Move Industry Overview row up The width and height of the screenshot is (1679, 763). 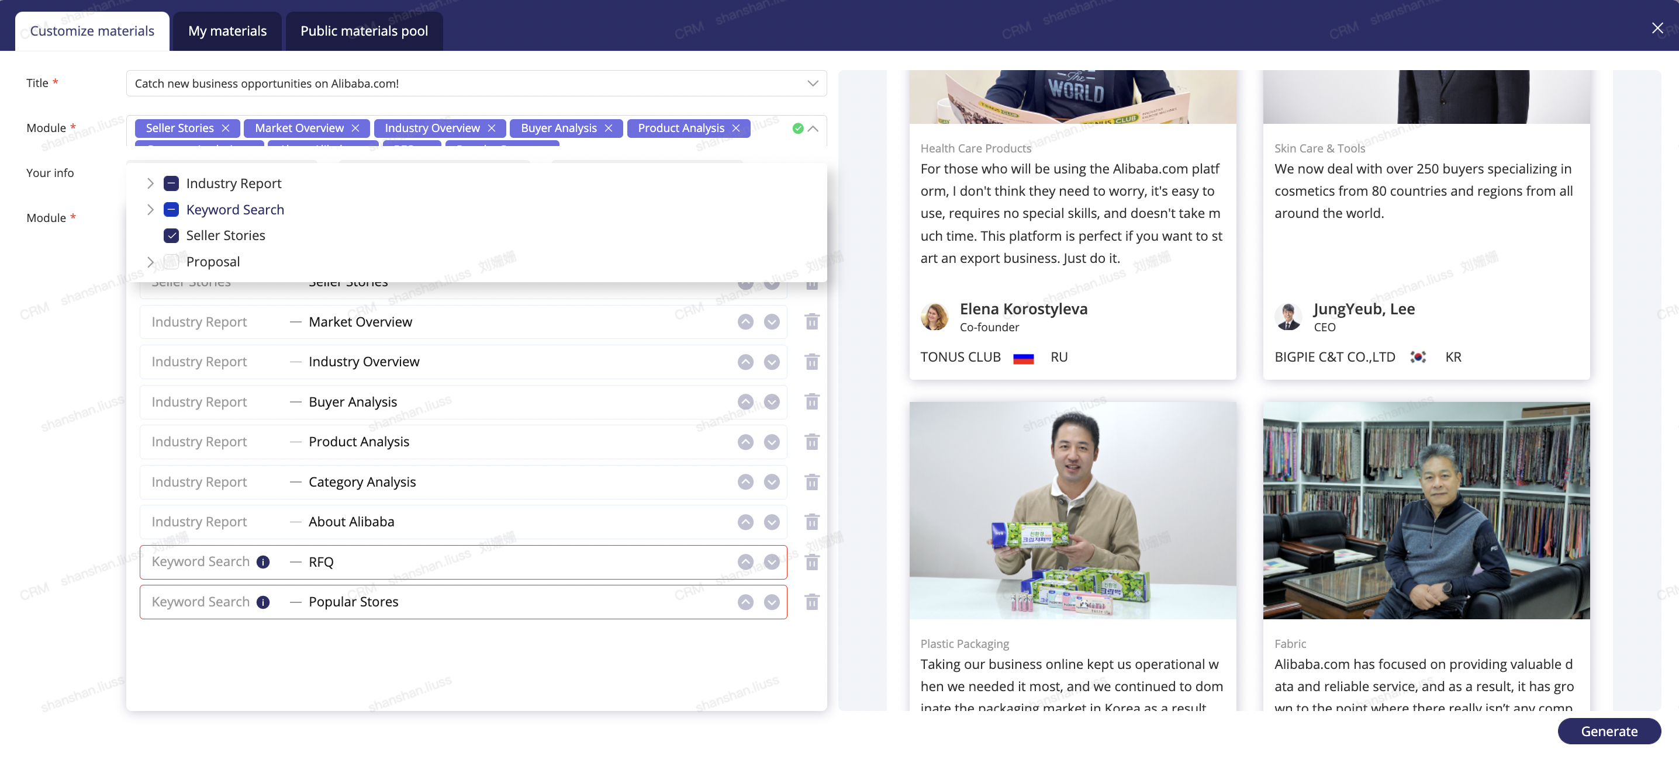(745, 362)
